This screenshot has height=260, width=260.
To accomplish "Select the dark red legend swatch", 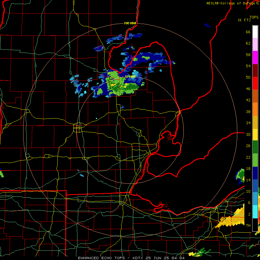I will pos(255,70).
